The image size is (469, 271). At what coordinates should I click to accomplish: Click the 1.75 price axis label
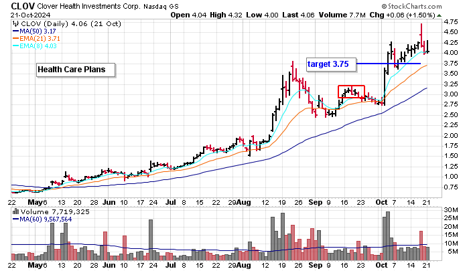click(451, 145)
